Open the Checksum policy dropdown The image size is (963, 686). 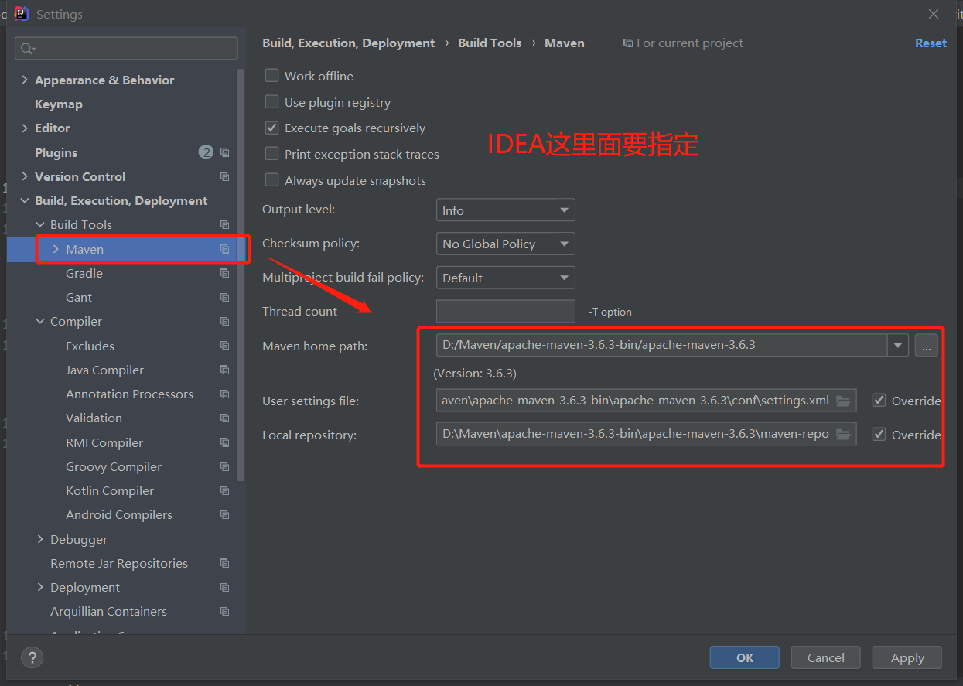coord(506,244)
